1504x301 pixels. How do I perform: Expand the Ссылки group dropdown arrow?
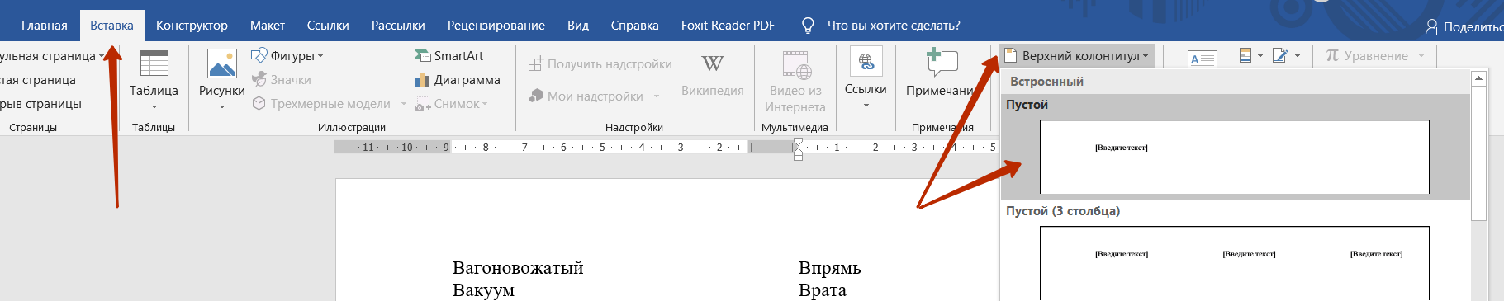coord(866,106)
